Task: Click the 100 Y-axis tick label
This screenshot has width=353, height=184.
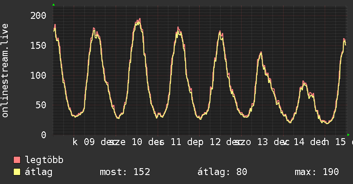Action: tap(38, 75)
